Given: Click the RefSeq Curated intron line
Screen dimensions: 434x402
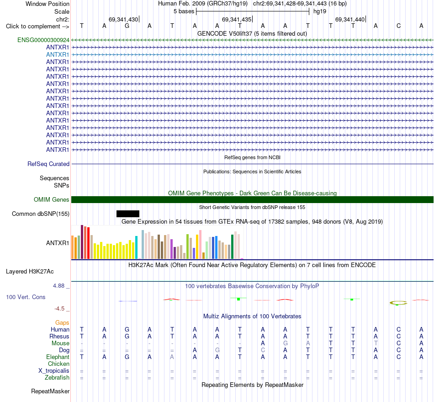Looking at the screenshot, I should (252, 164).
